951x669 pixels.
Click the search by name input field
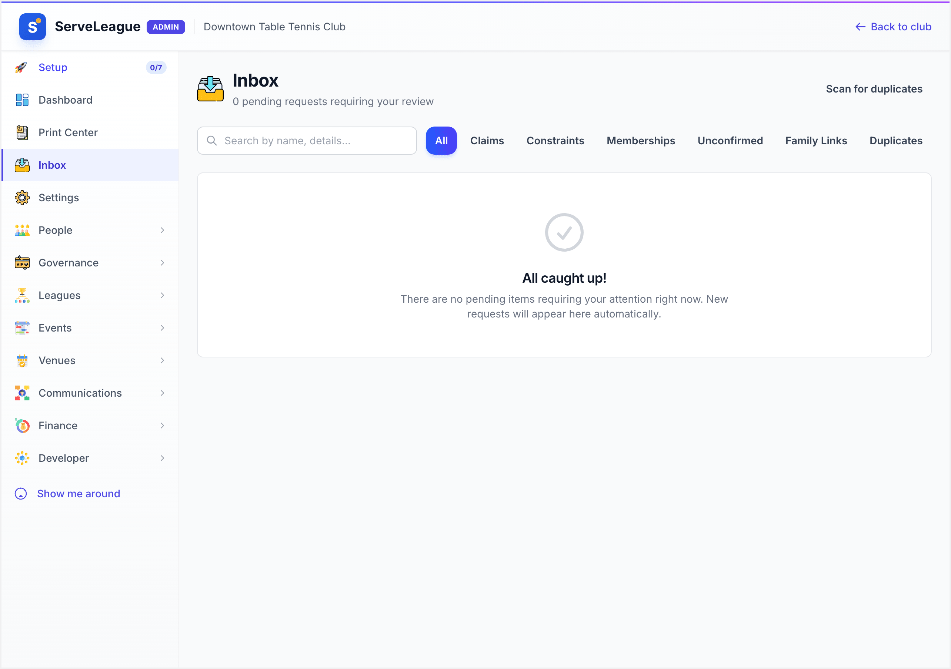[307, 141]
